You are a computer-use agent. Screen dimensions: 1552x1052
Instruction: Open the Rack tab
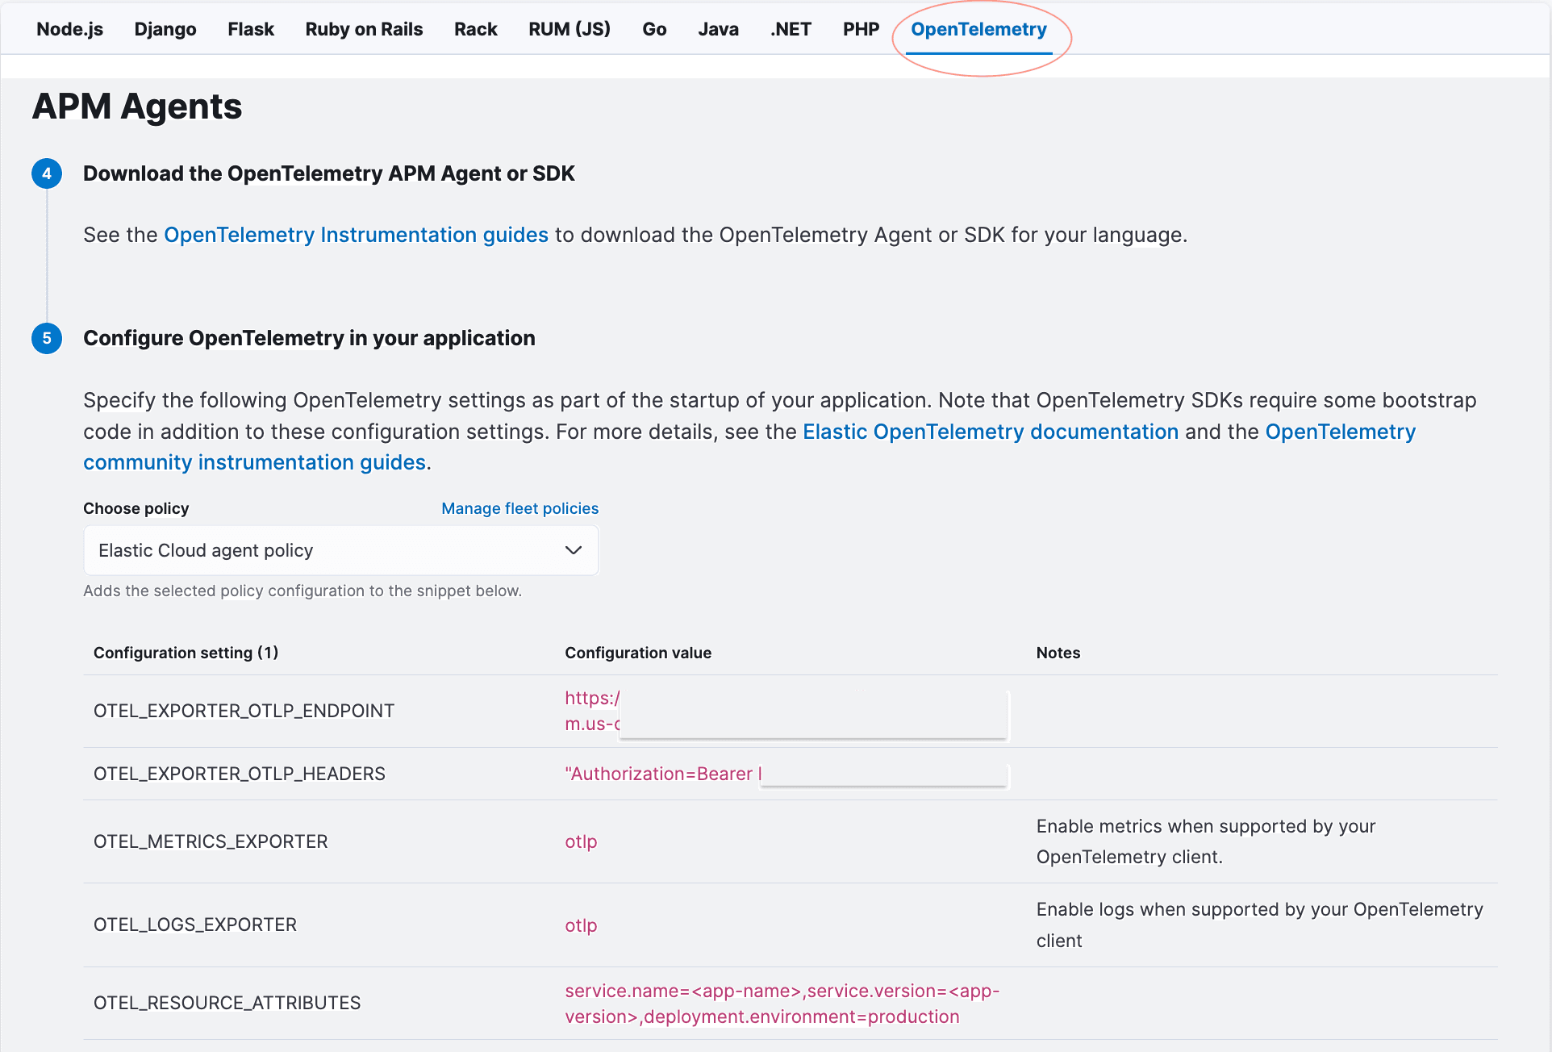click(475, 29)
